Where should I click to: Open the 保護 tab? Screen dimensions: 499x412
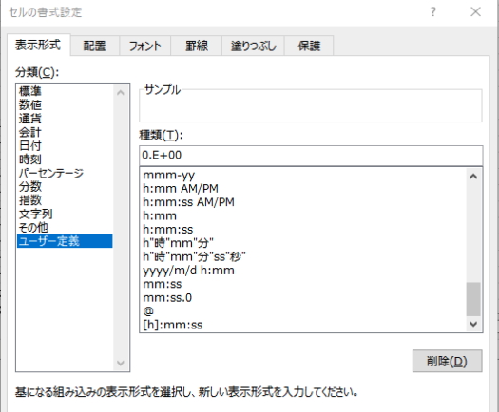pos(309,46)
